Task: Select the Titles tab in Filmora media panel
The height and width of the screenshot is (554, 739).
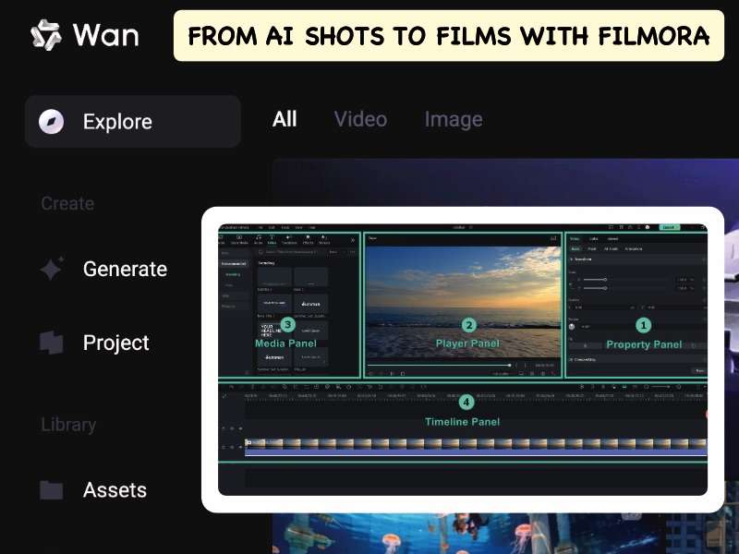Action: point(272,239)
